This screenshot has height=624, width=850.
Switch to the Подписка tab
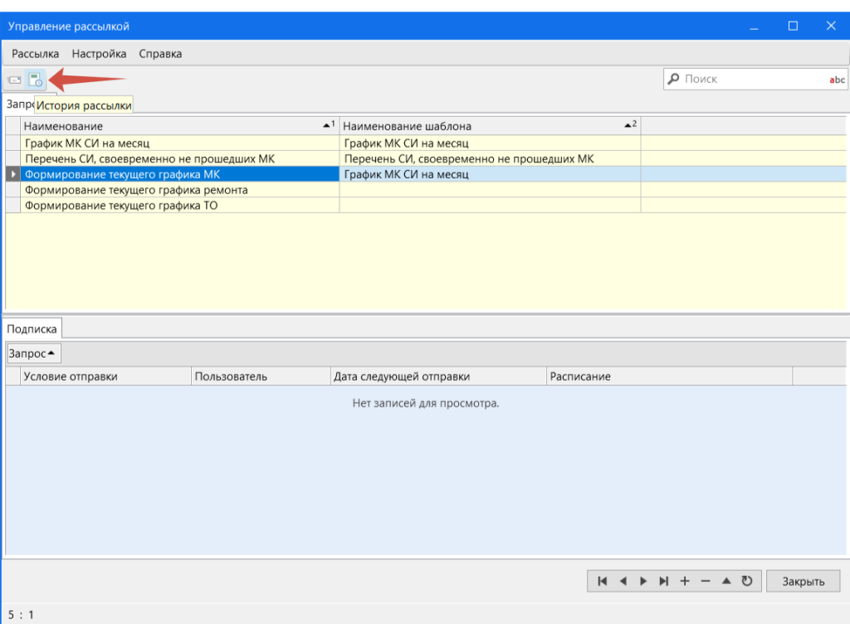32,329
